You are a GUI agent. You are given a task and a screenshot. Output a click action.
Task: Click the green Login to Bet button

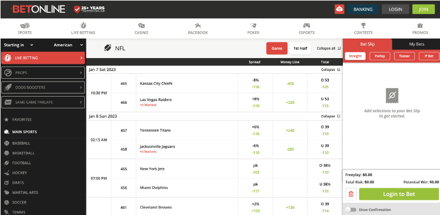coord(399,194)
